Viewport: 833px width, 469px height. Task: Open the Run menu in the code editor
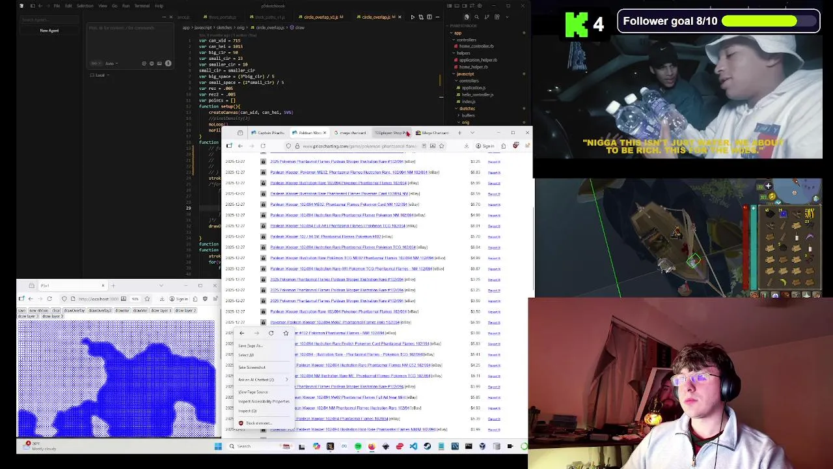coord(126,6)
